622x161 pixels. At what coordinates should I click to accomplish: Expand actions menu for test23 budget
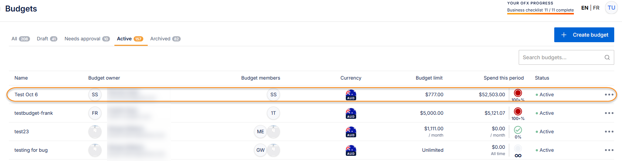coord(609,132)
